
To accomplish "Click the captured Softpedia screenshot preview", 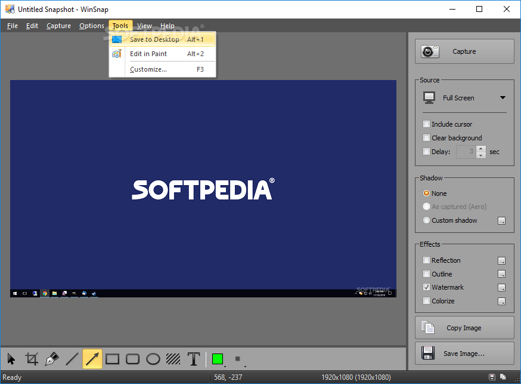I will (x=203, y=188).
